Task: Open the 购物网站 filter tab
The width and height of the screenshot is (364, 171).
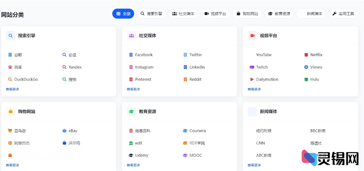Action: coord(247,14)
